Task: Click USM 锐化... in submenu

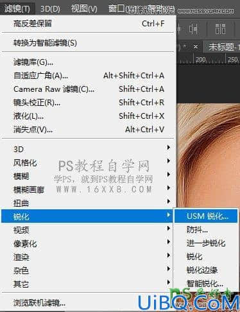Action: (x=206, y=216)
